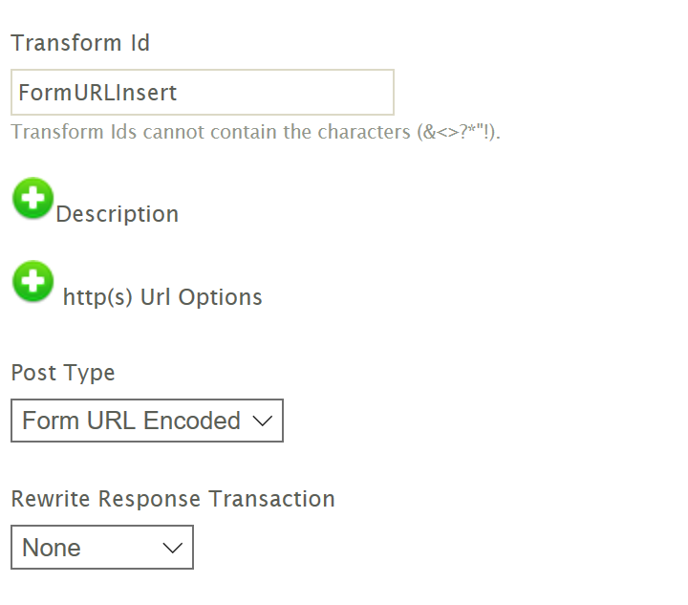Click the http(s) Url Options label
The image size is (688, 605).
point(162,297)
